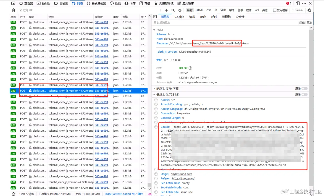Viewport: 324px width, 196px height.
Task: Click the plus icon to add request
Action: [167, 10]
